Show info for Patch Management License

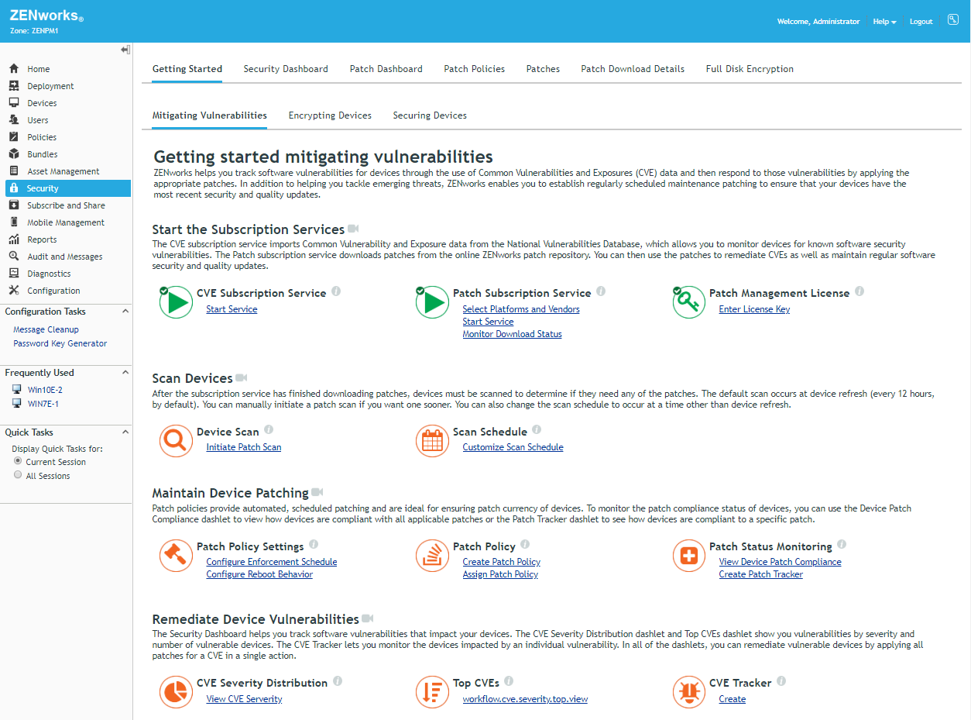pos(859,291)
